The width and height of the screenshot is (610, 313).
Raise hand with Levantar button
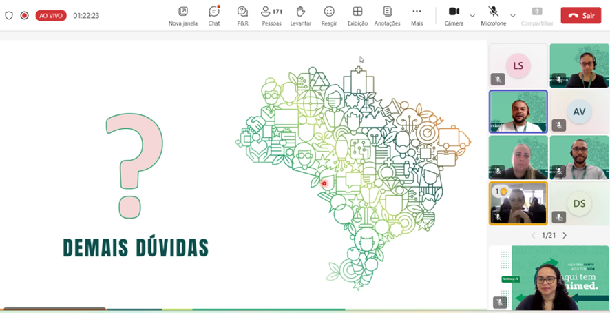(300, 15)
